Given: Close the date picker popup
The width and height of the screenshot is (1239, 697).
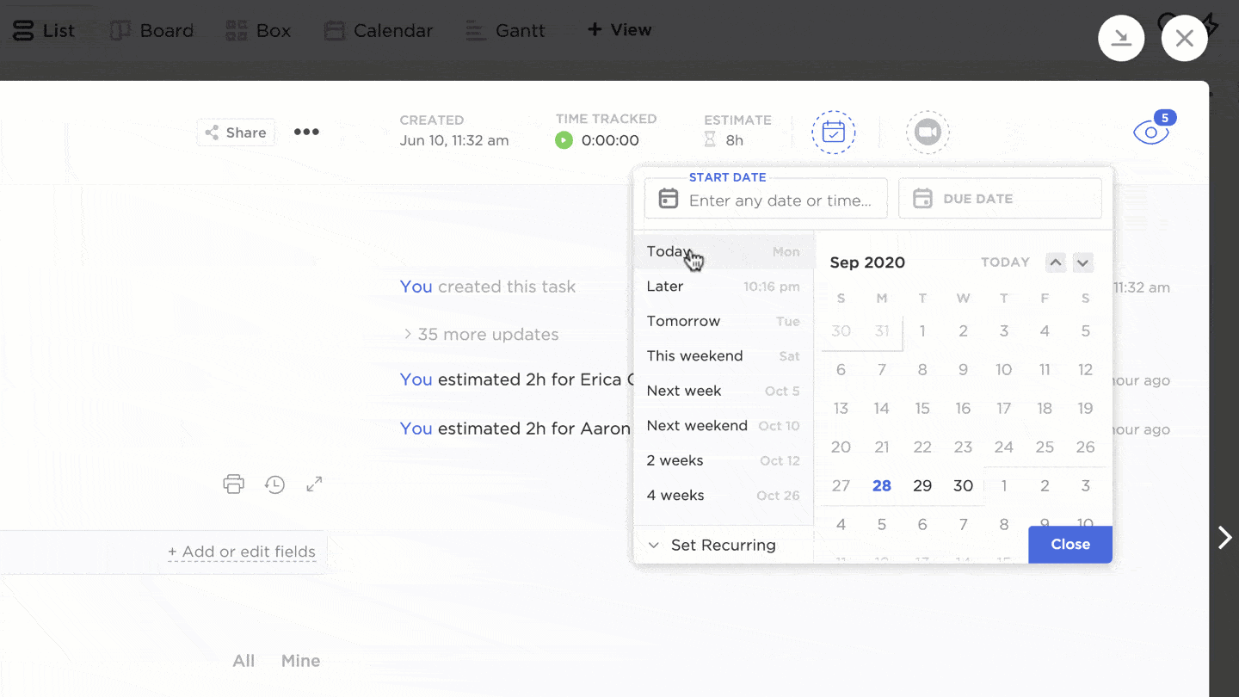Looking at the screenshot, I should (1069, 544).
